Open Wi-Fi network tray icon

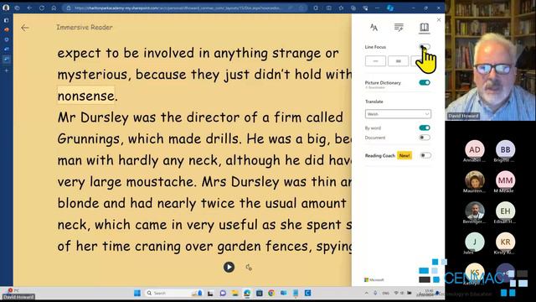tap(396, 293)
